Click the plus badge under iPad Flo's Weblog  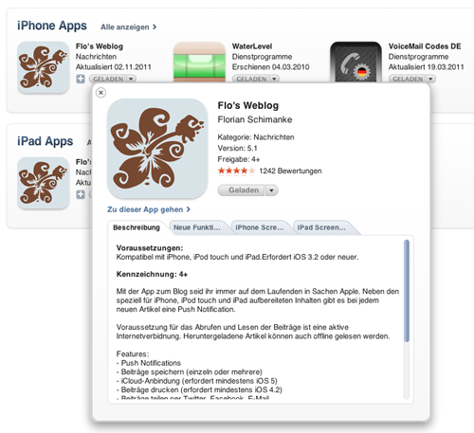[81, 194]
